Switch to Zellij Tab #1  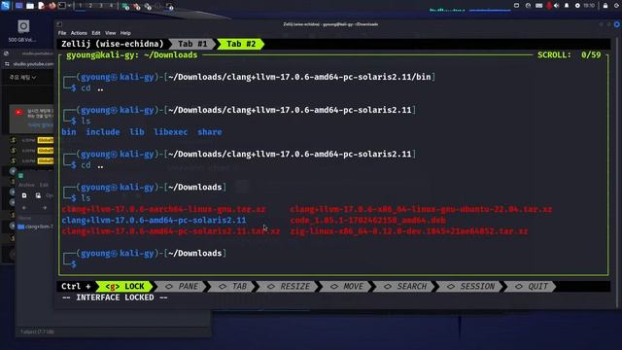click(192, 44)
